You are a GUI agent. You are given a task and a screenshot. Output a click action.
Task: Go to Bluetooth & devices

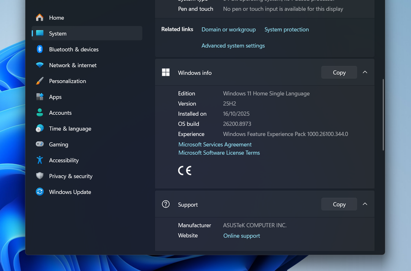(x=87, y=49)
